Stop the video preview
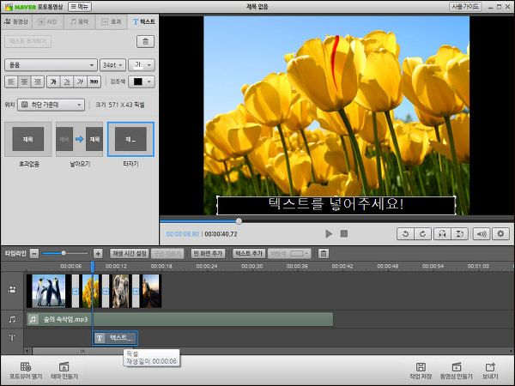The height and width of the screenshot is (386, 515). coord(344,233)
